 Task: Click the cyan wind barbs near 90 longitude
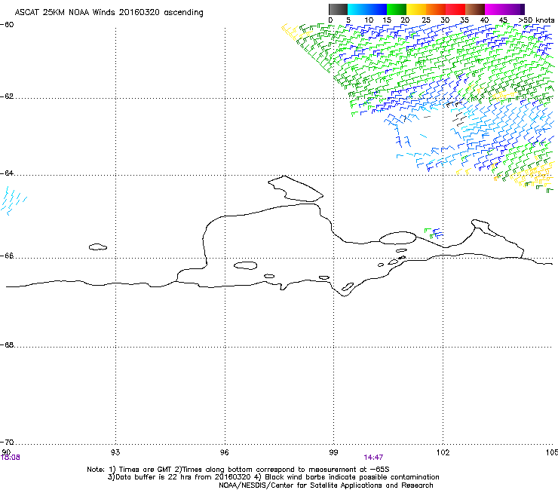[14, 201]
